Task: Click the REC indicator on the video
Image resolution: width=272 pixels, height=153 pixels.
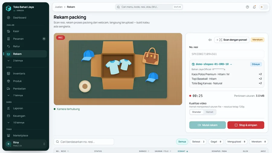Action: [60, 37]
